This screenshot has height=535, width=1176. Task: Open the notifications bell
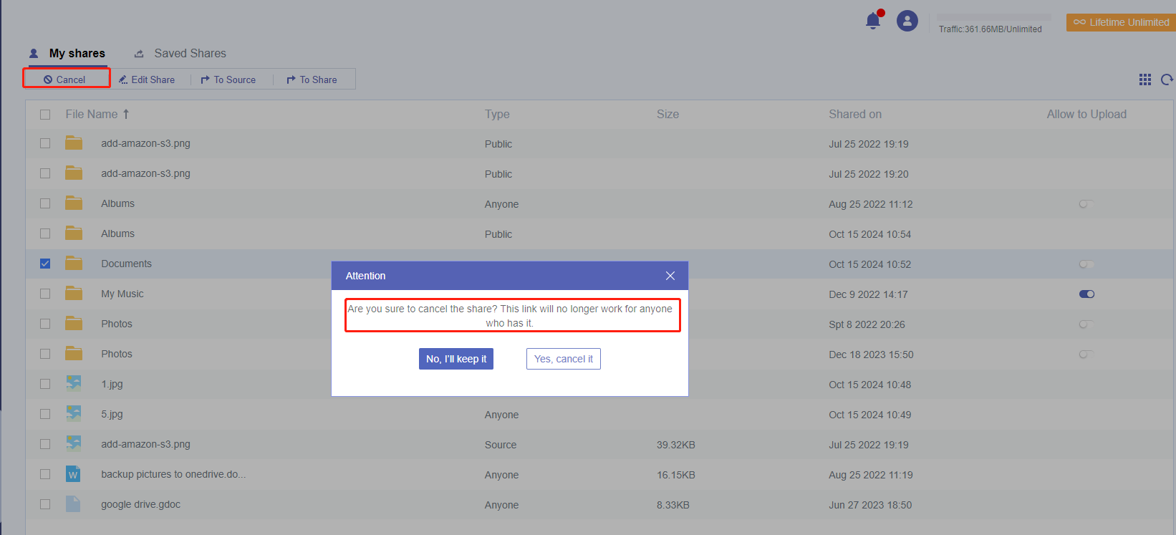click(873, 21)
